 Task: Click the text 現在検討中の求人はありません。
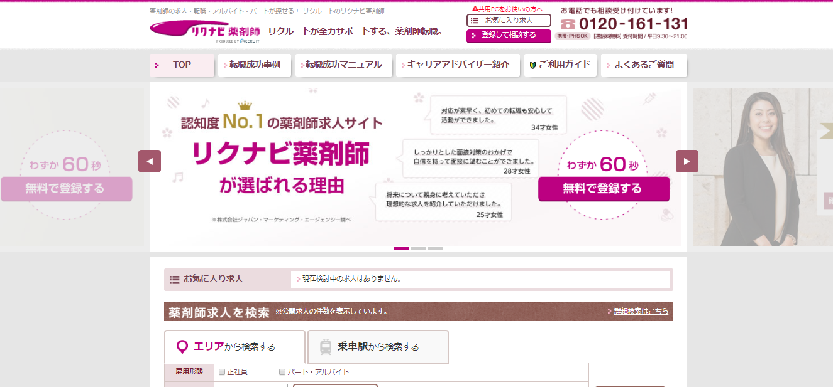click(351, 279)
